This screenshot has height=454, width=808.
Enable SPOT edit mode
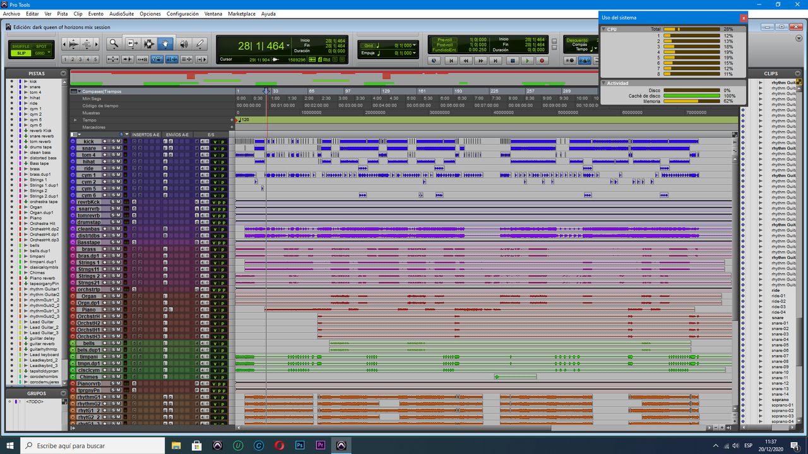pyautogui.click(x=41, y=46)
